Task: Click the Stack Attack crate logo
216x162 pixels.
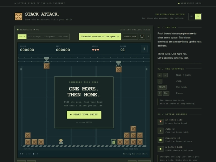Action: point(18,16)
